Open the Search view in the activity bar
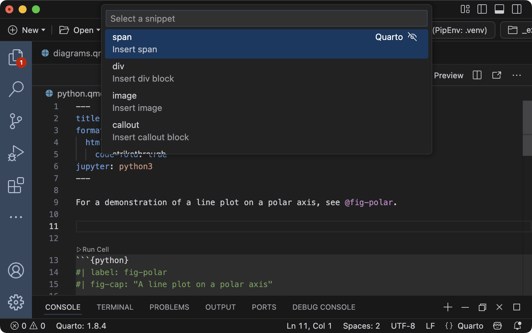The width and height of the screenshot is (532, 333). click(x=16, y=88)
